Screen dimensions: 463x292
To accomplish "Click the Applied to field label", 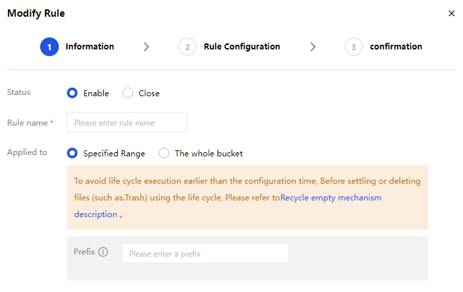I will point(27,152).
